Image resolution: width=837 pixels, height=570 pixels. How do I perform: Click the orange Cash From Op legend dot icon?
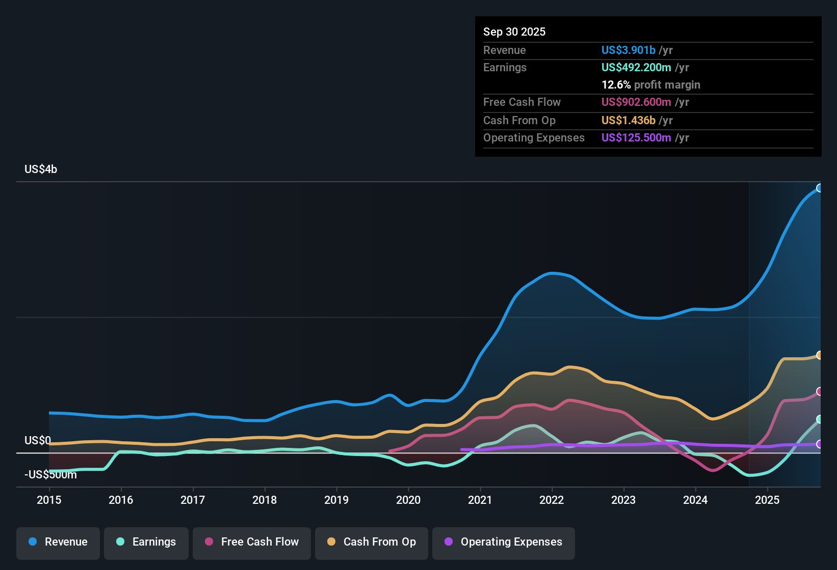tap(331, 542)
